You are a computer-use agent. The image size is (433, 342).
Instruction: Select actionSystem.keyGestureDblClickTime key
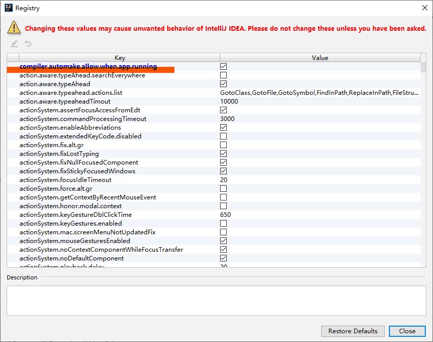point(75,215)
